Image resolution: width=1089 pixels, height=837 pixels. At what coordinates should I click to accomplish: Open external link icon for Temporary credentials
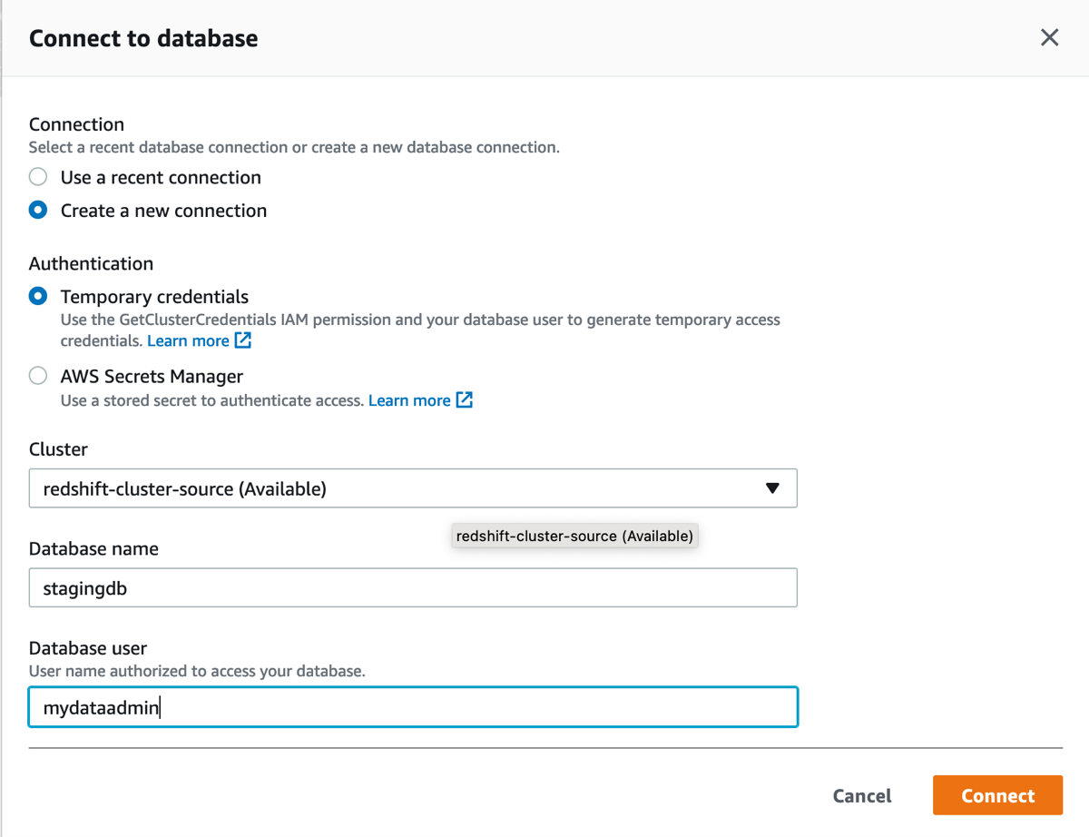243,340
